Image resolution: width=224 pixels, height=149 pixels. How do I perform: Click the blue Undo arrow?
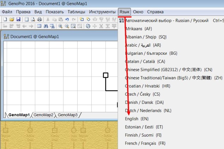click(67, 19)
